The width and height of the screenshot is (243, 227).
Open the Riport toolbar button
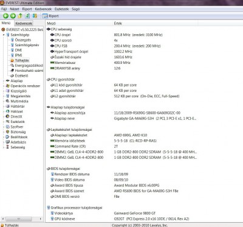pyautogui.click(x=50, y=16)
